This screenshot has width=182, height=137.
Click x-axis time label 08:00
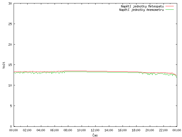68,130
